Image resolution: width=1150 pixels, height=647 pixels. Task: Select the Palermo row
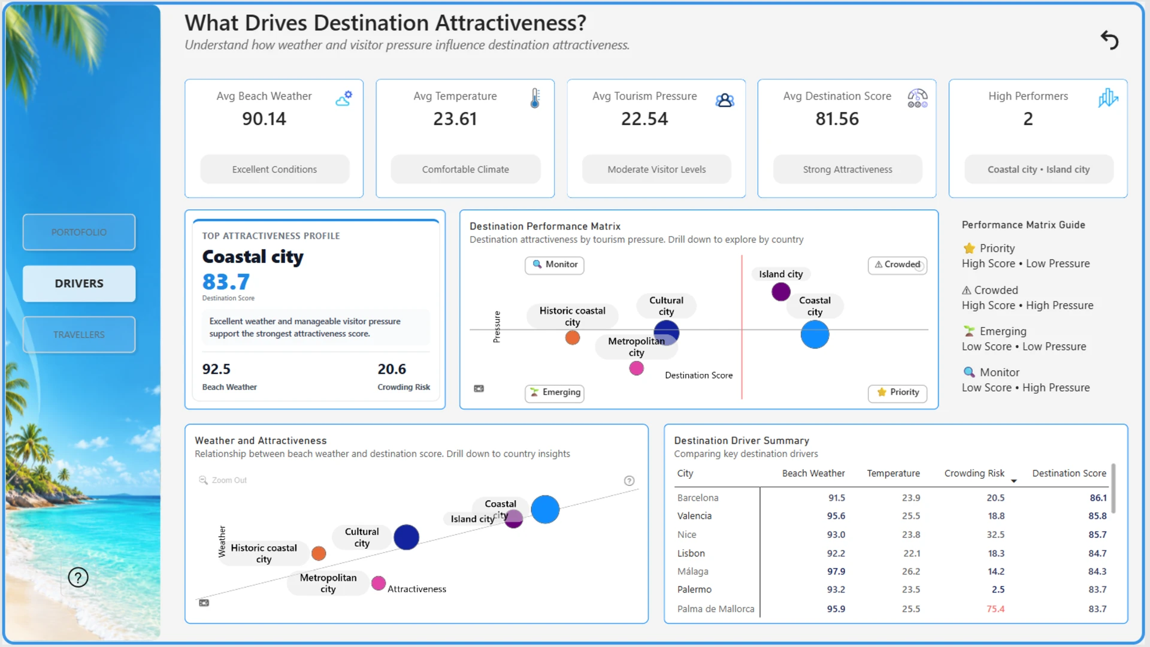[x=891, y=589]
